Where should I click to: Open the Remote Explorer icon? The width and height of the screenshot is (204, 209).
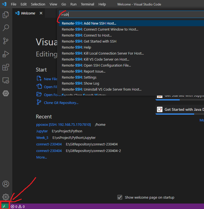point(6,80)
